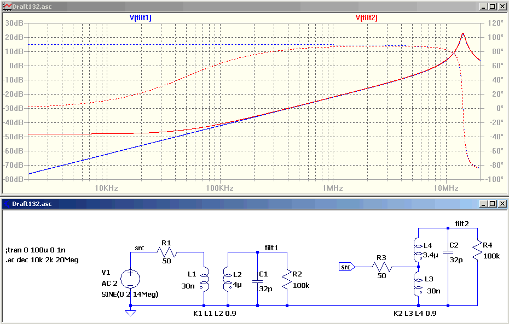Image resolution: width=509 pixels, height=324 pixels.
Task: Click the schematic window icon in lower title bar
Action: click(7, 203)
